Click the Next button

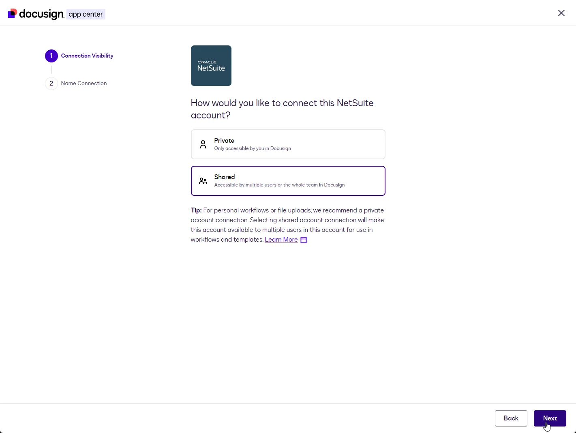(x=550, y=418)
